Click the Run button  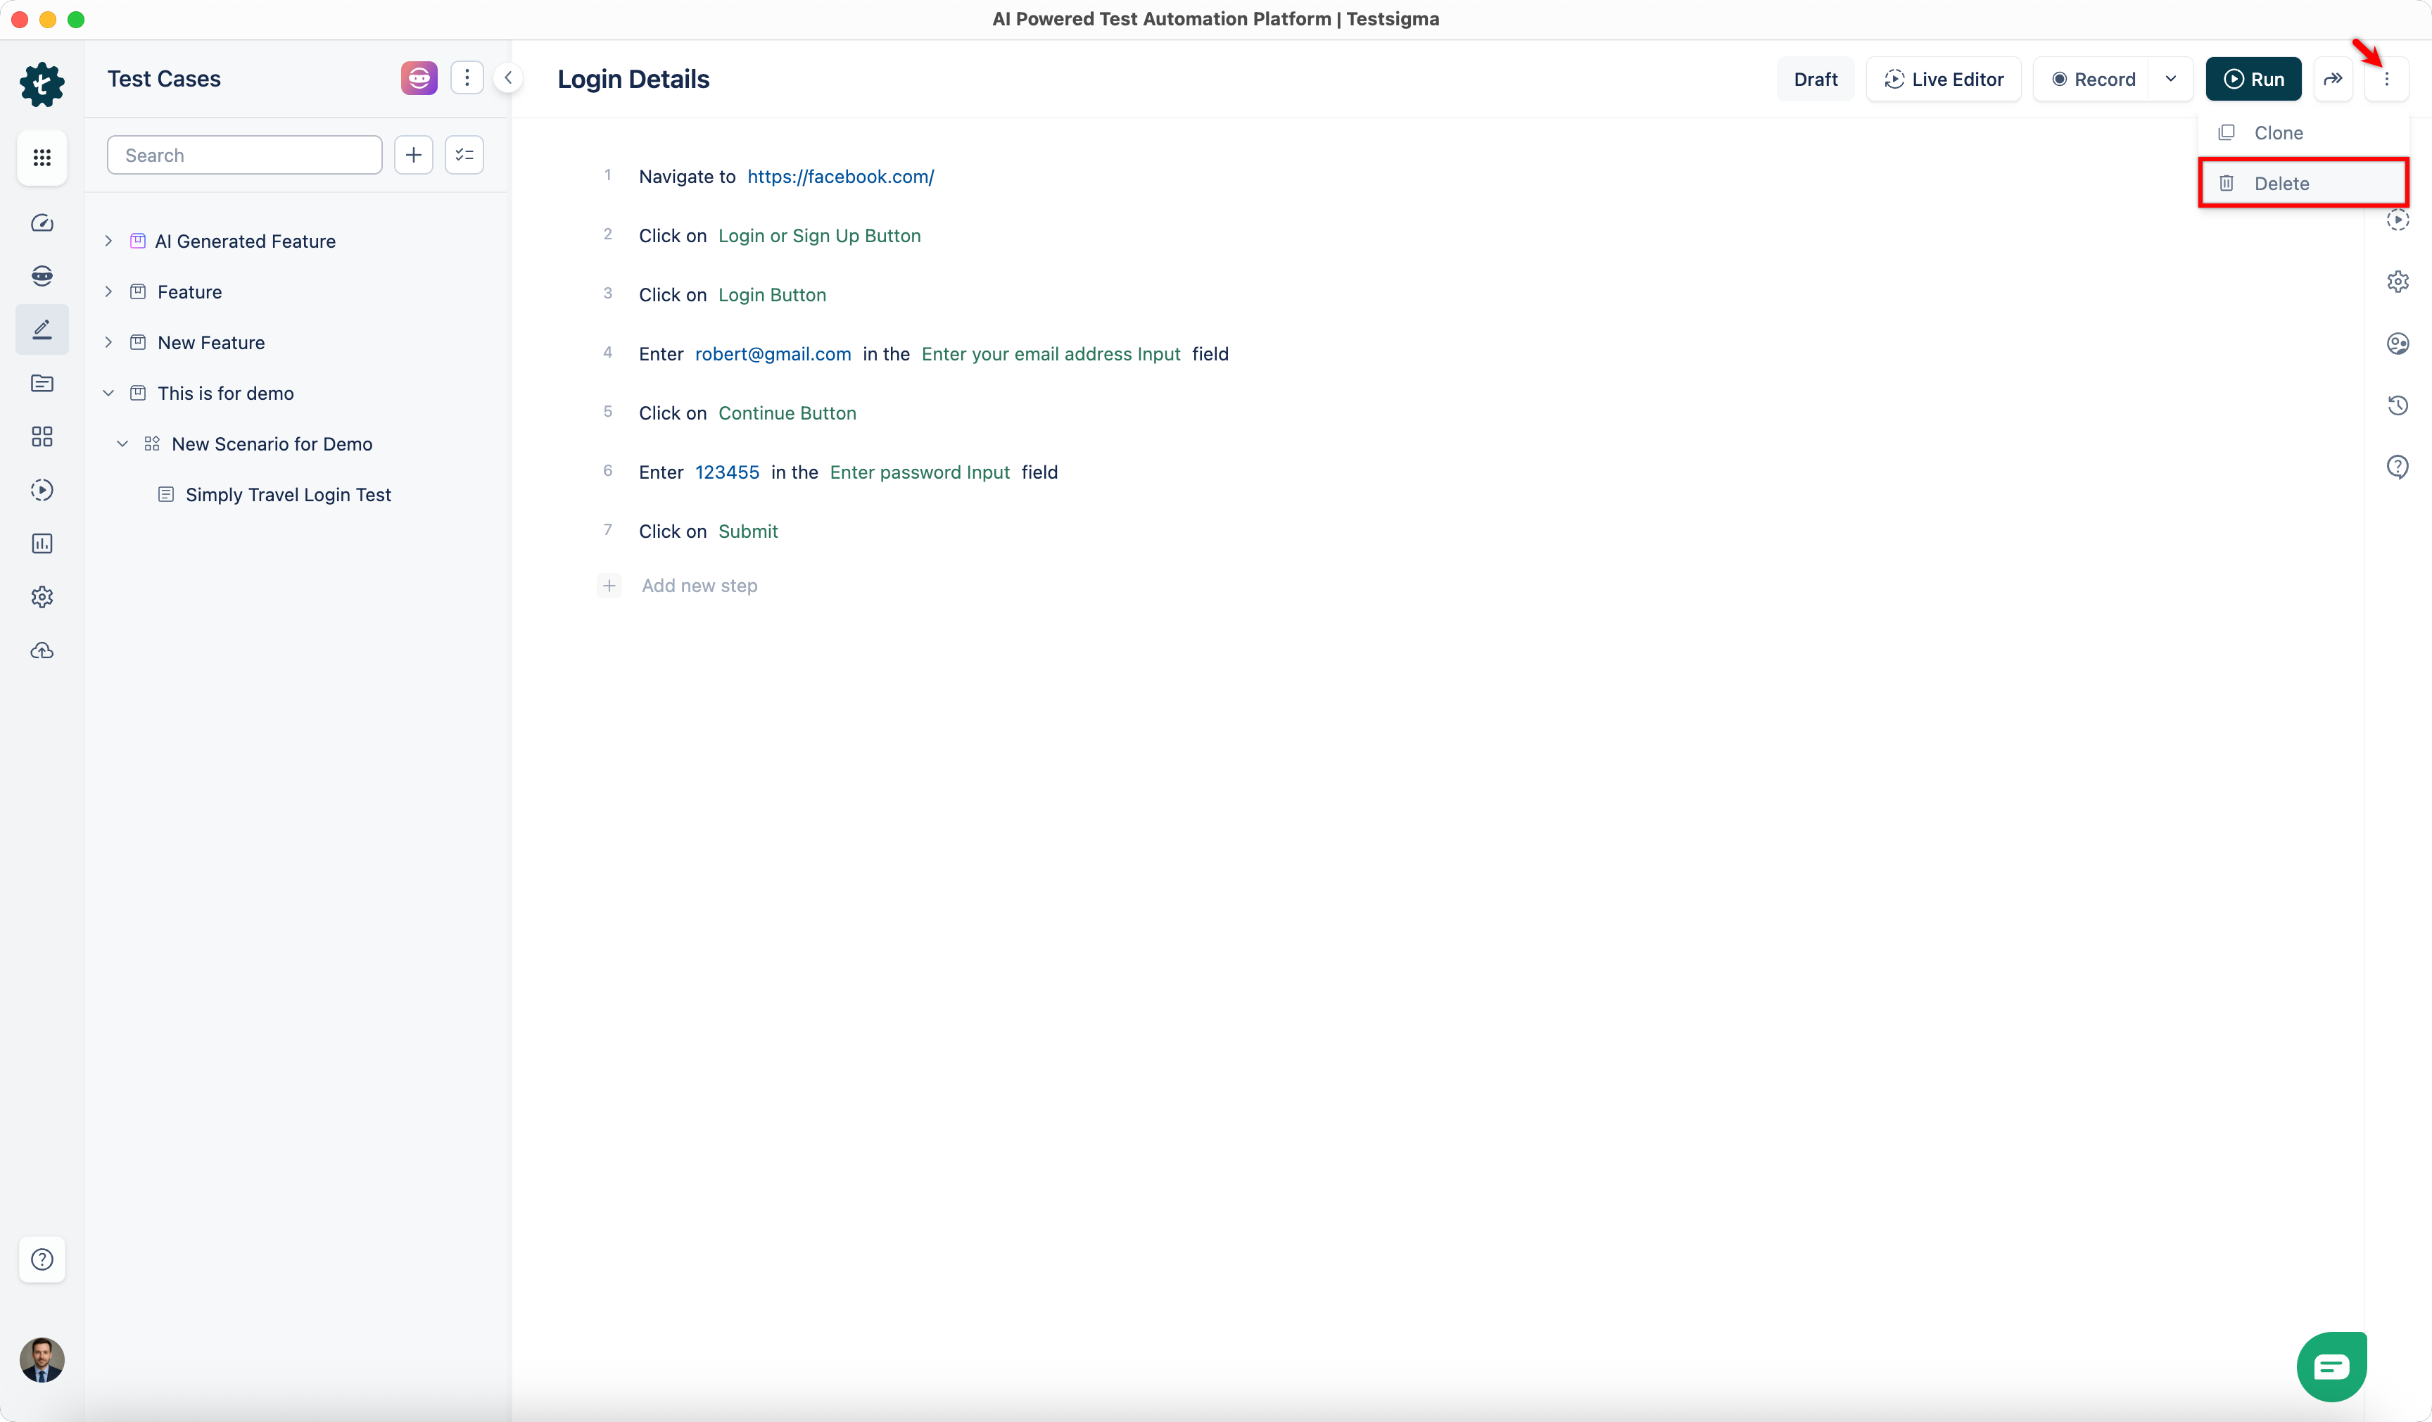coord(2253,78)
